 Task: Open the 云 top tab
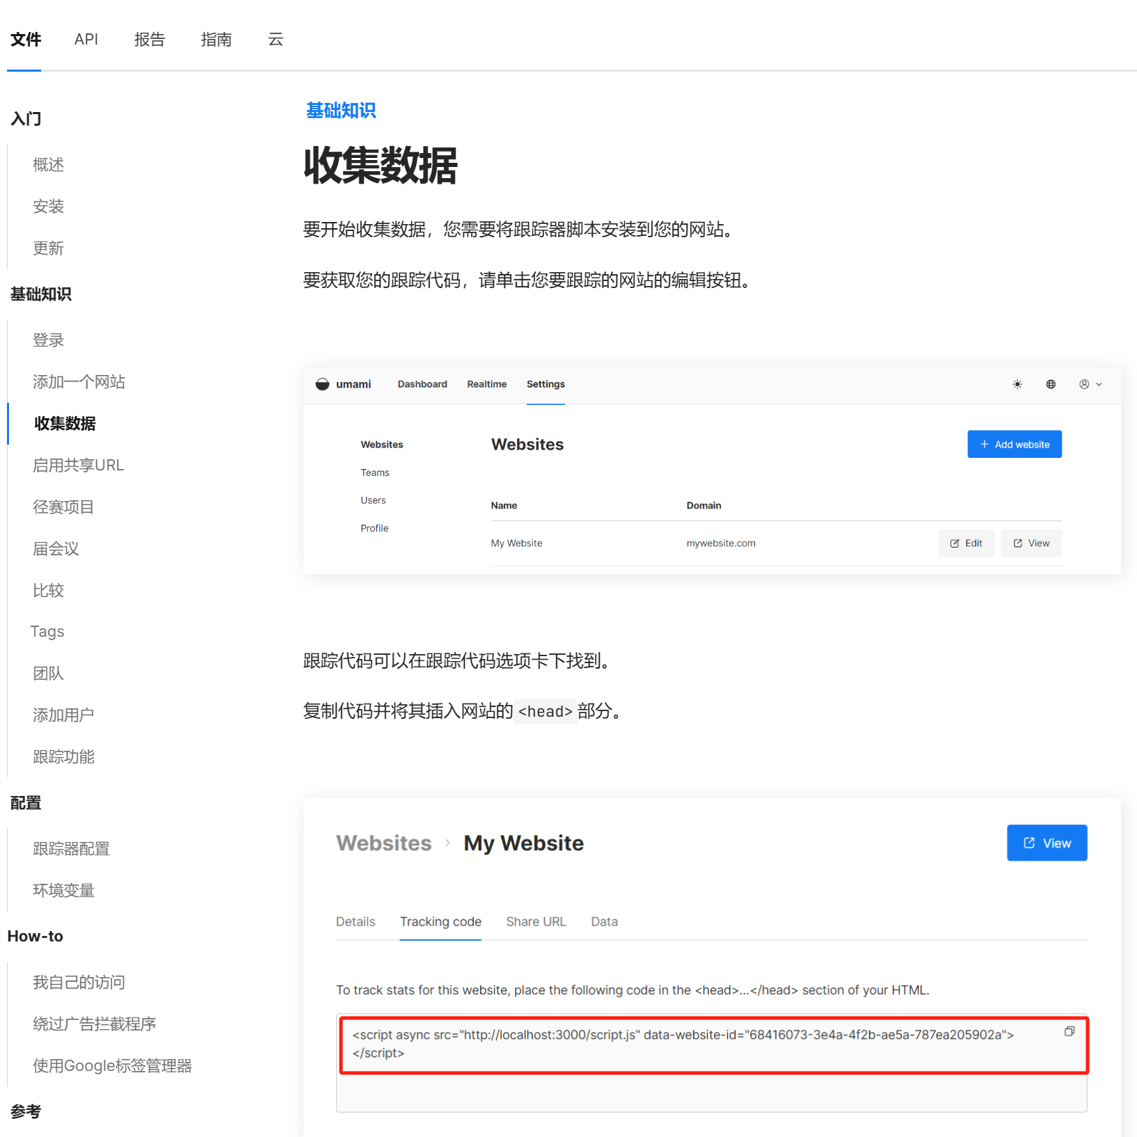pos(276,39)
